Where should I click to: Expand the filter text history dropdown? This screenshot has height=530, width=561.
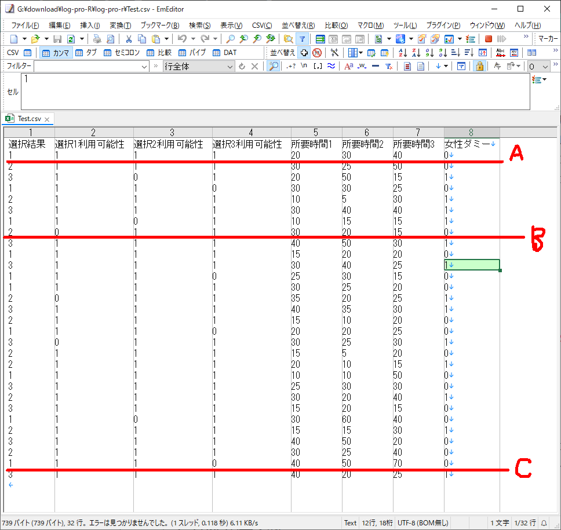click(x=145, y=67)
